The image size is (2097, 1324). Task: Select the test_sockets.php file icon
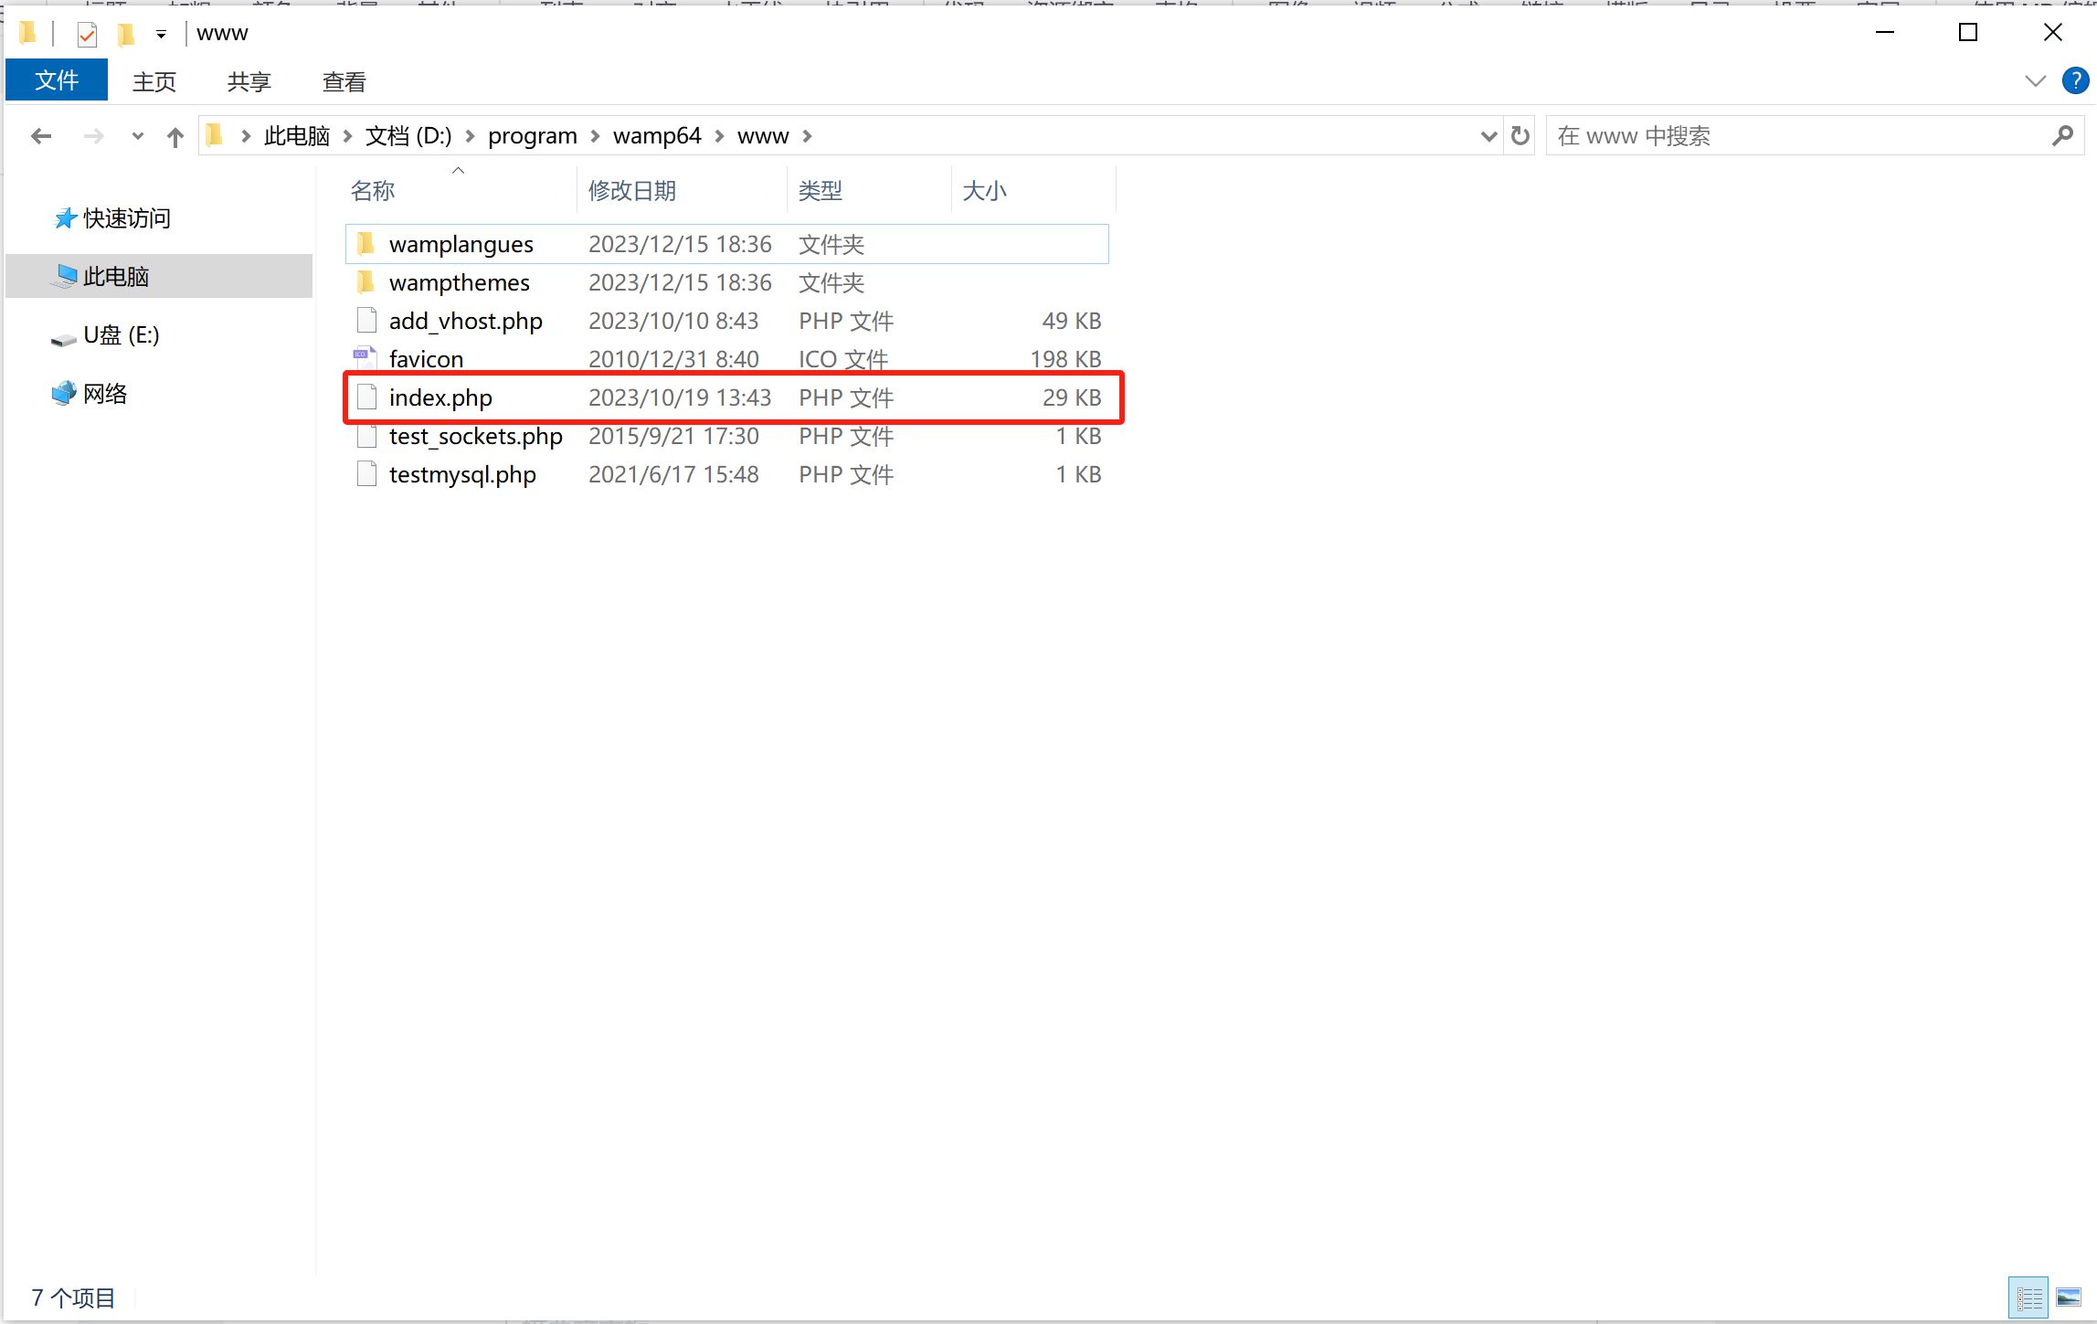[366, 436]
